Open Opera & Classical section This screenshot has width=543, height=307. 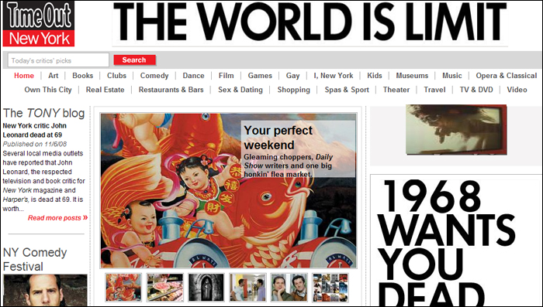506,76
